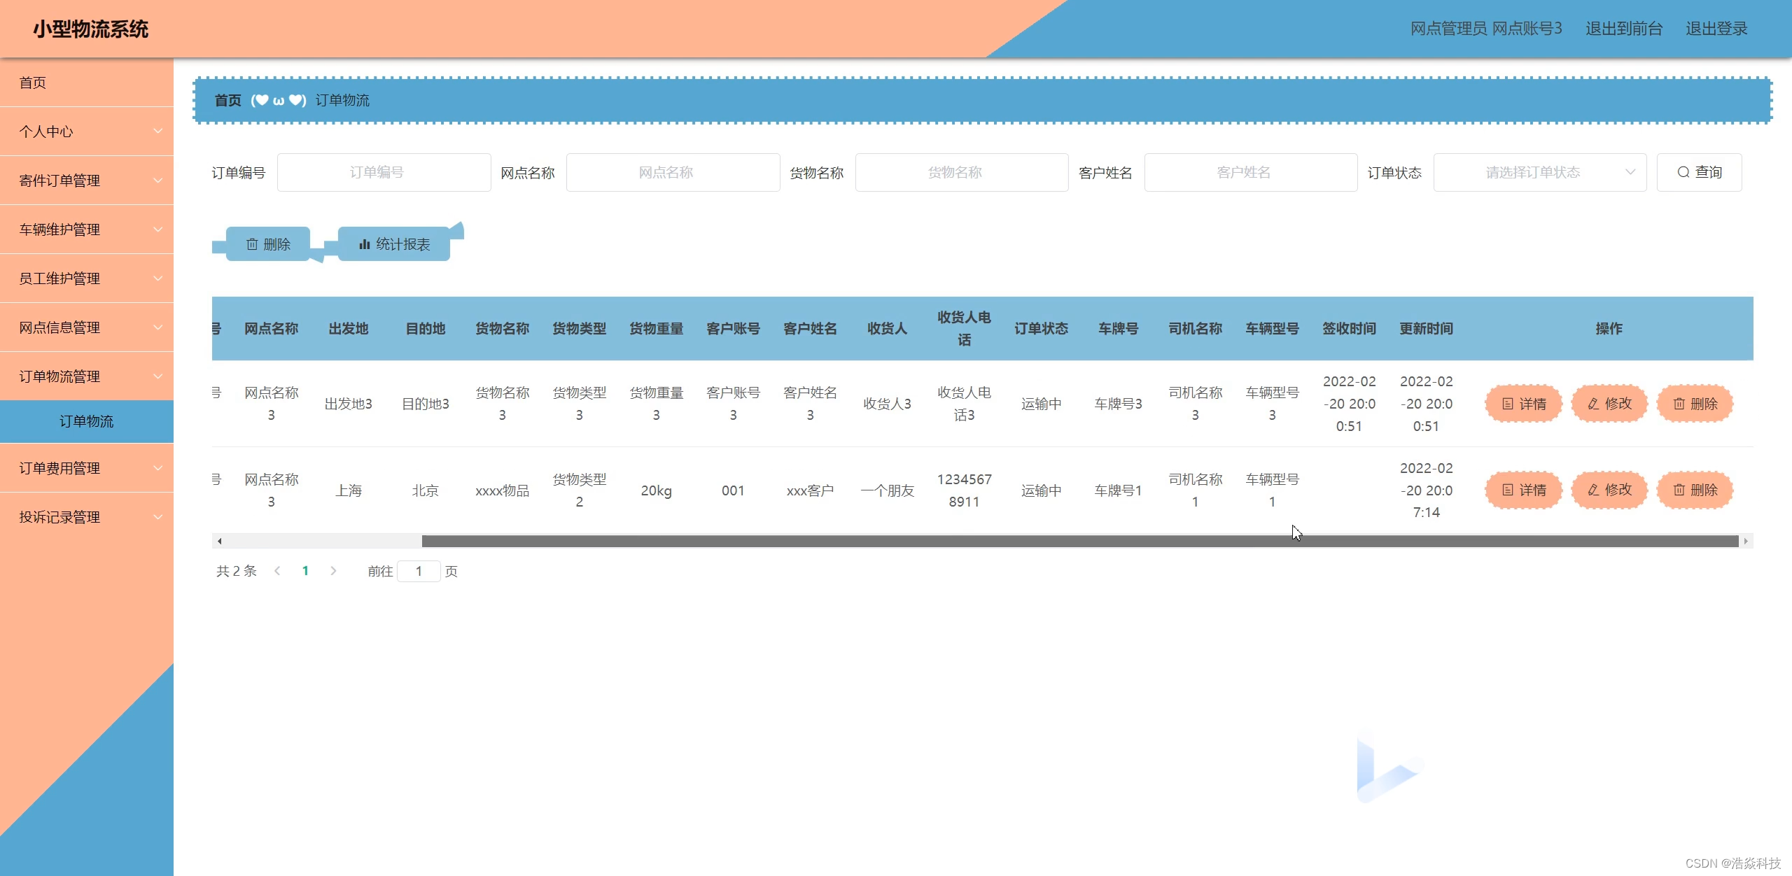Click the magnifier icon inside the 查询 button

click(1683, 172)
